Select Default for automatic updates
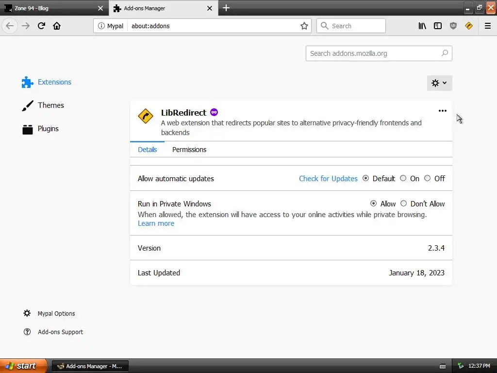Screen dimensions: 497x373 tap(365, 178)
